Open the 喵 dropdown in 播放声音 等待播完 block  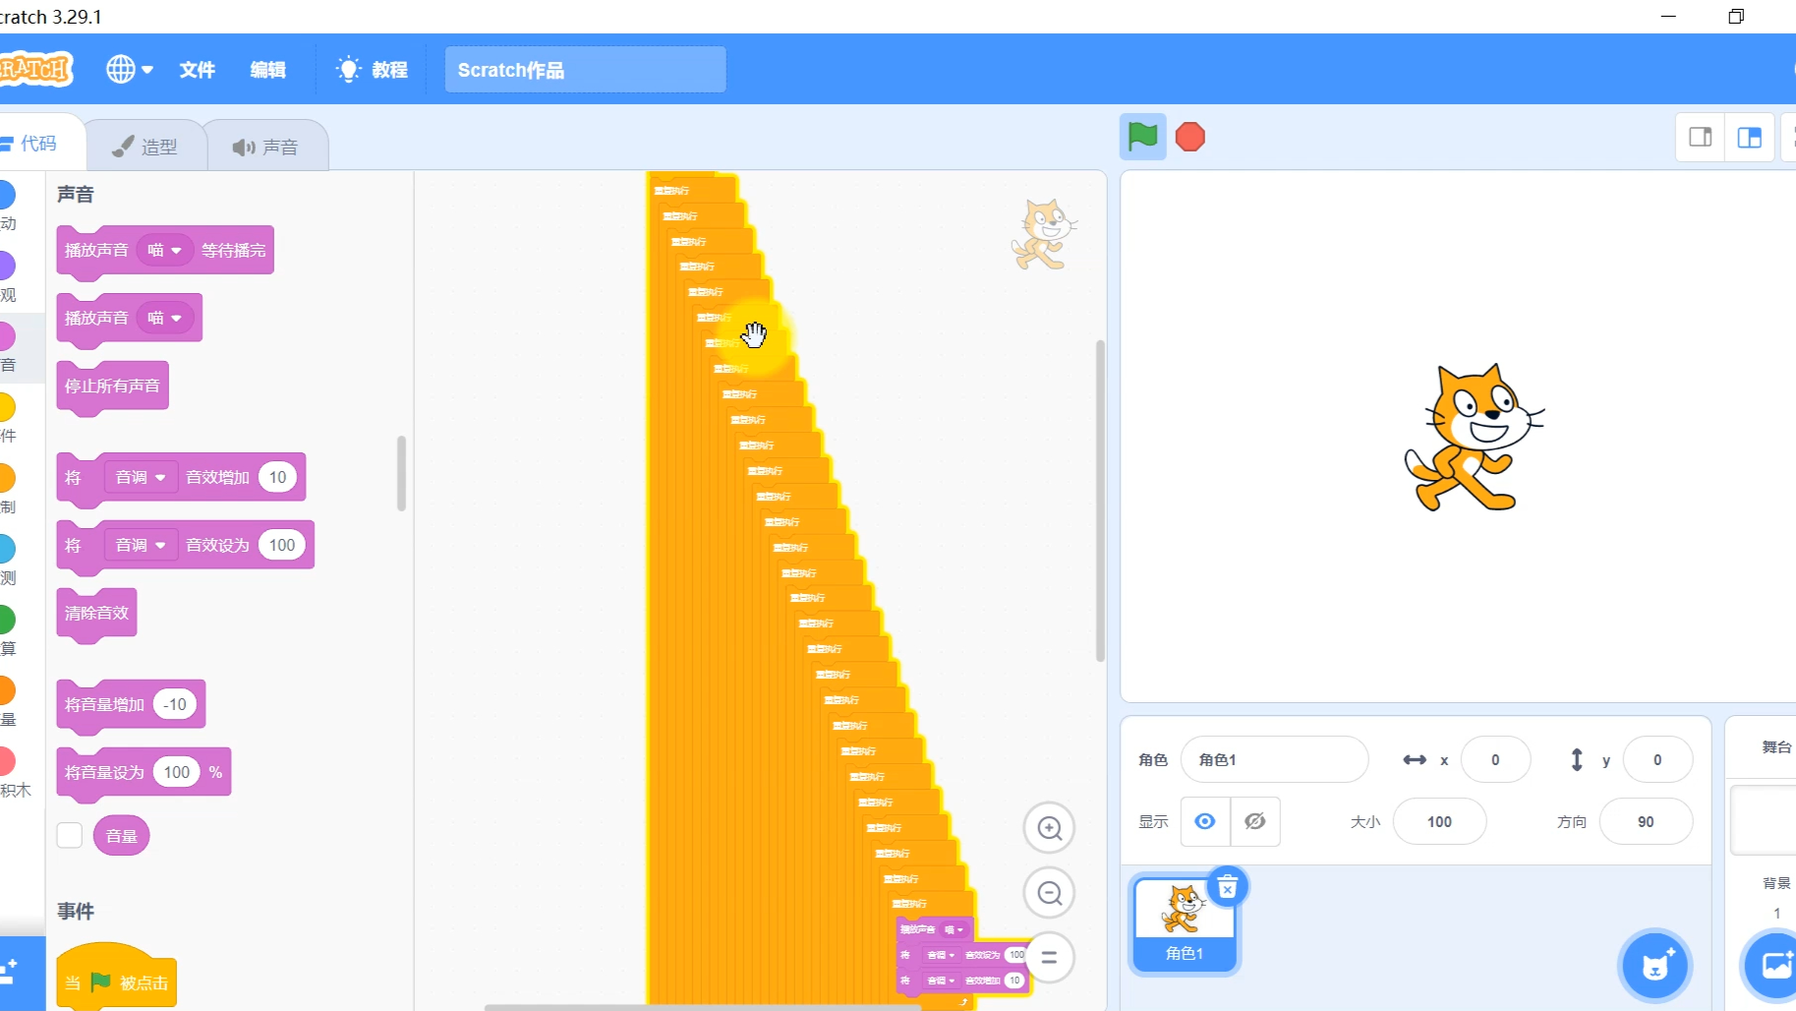[x=165, y=250]
